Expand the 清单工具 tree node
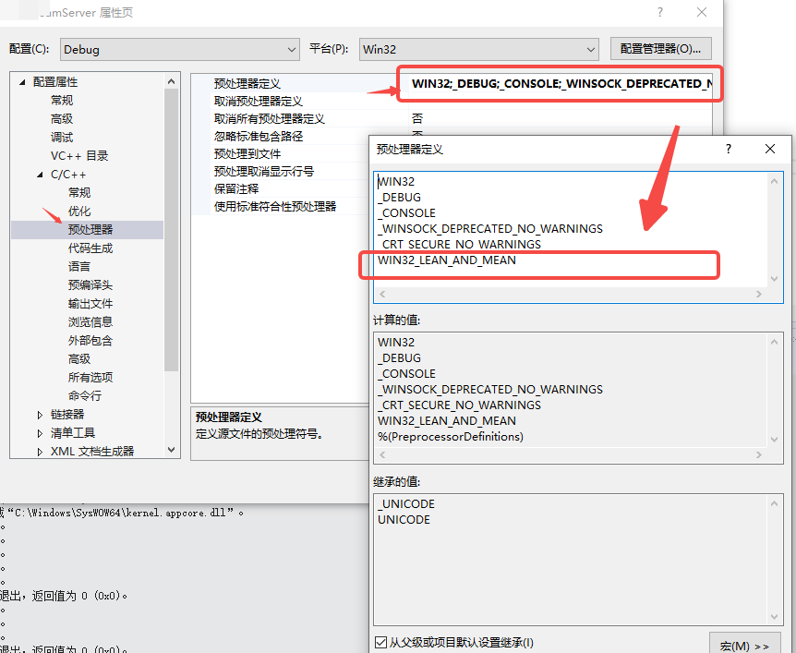 point(38,431)
